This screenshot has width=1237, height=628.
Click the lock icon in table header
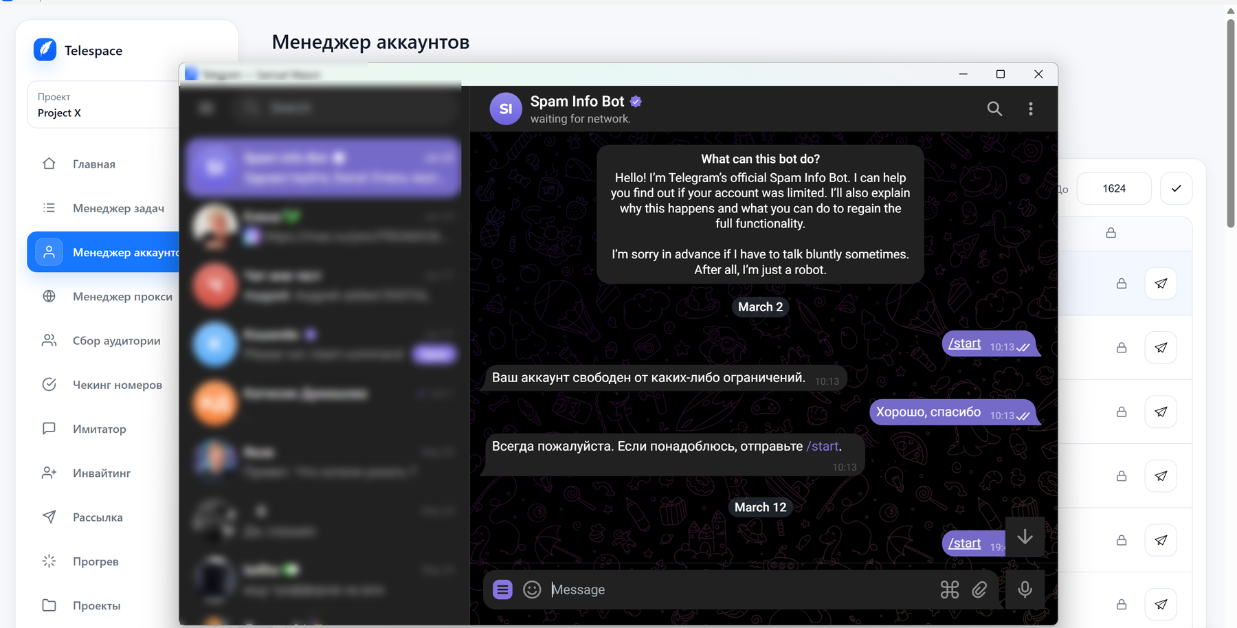(1111, 233)
